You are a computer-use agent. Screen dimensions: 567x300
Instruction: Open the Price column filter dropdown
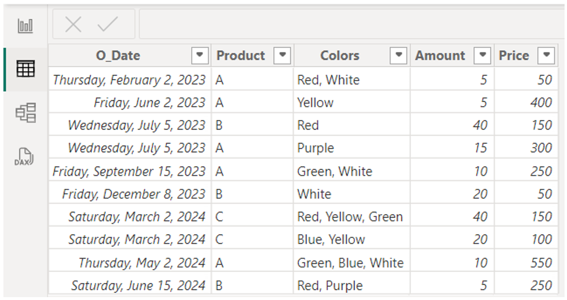tap(547, 56)
